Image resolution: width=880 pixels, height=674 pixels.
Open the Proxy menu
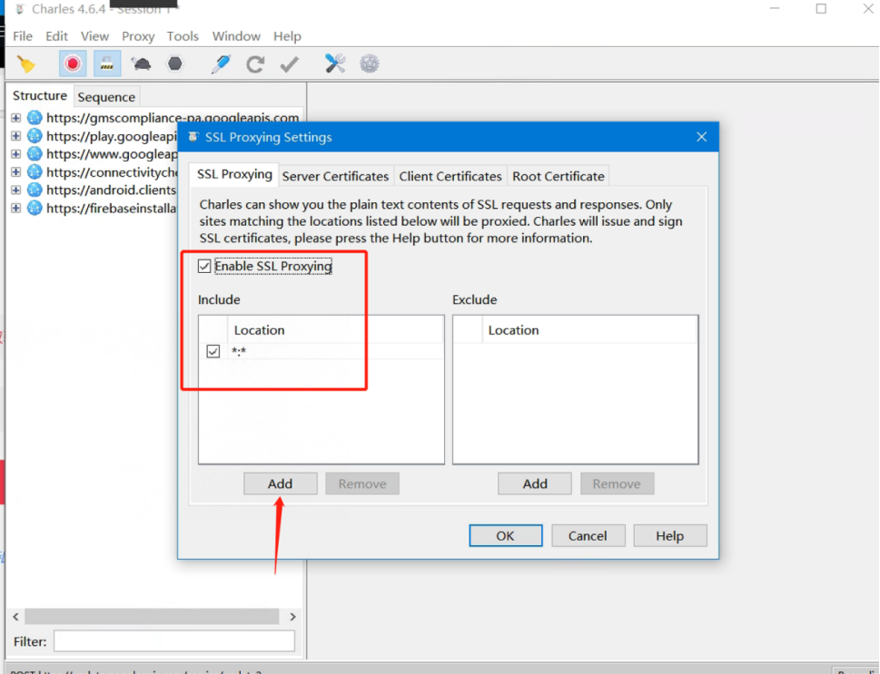point(138,36)
